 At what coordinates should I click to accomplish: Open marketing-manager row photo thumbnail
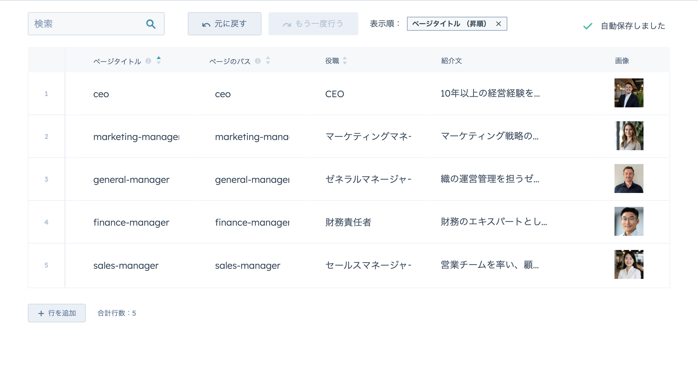point(629,136)
